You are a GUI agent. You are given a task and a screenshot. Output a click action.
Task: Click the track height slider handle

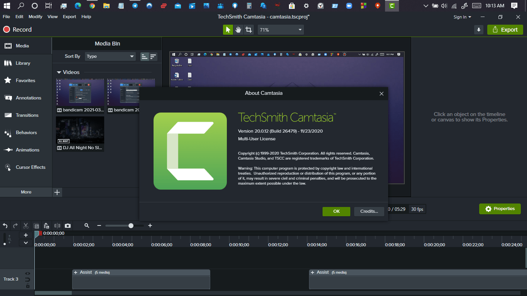tap(5, 244)
